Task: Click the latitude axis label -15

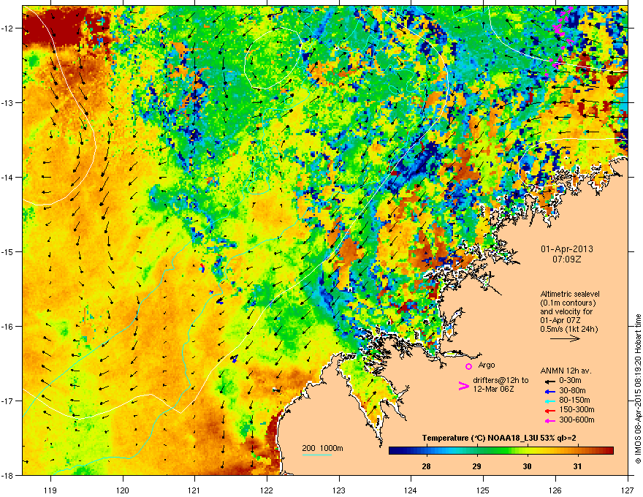Action: click(8, 251)
